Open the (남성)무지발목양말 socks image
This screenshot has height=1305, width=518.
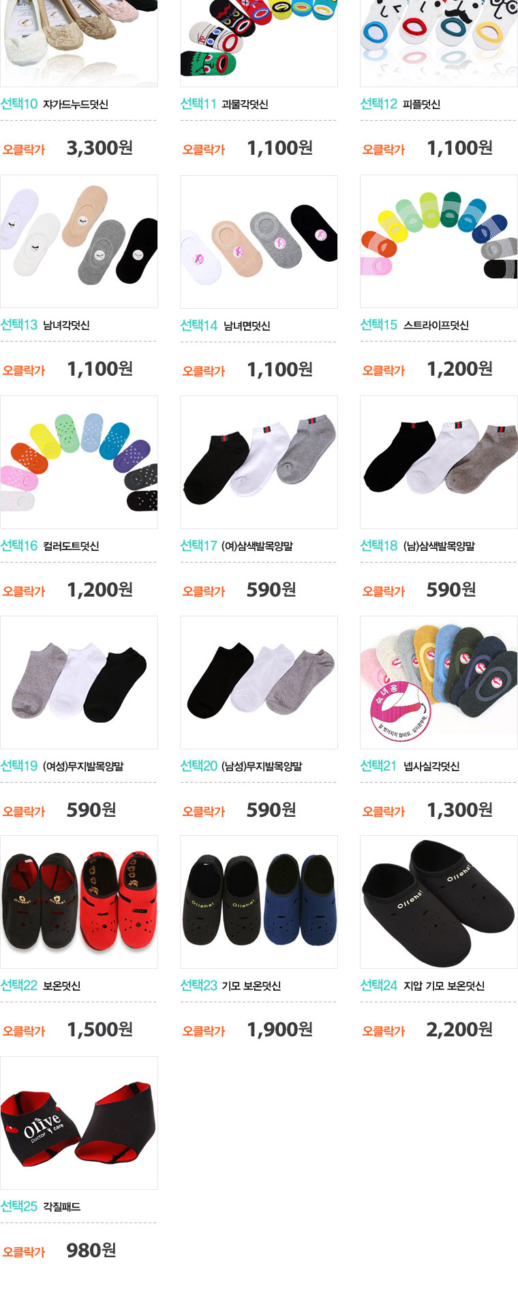[259, 682]
